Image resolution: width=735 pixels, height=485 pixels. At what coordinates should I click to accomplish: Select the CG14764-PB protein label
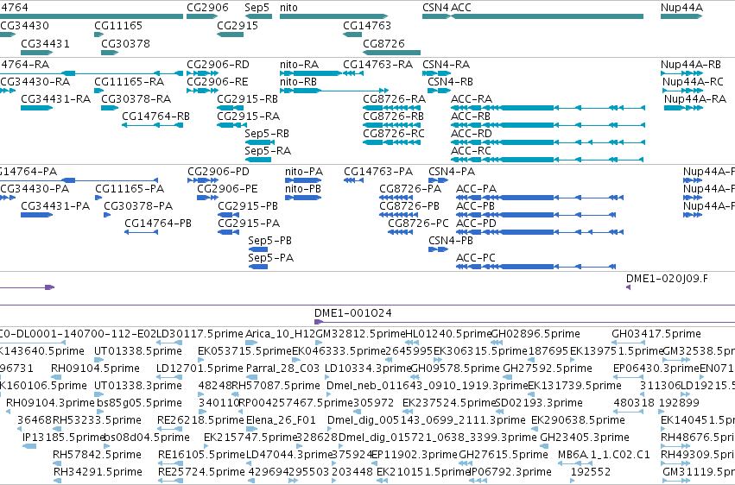click(158, 224)
